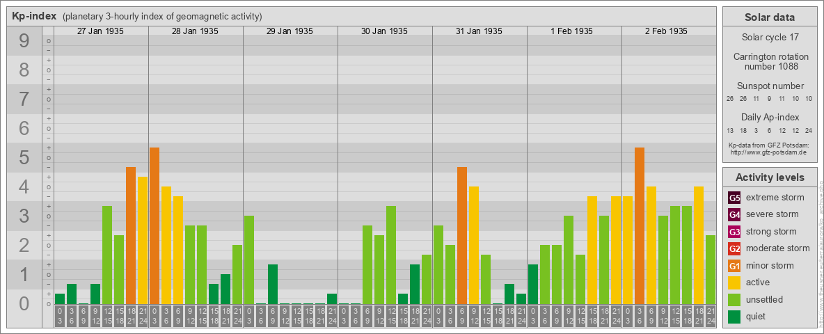Click the Solar cycle 17 text
This screenshot has width=824, height=334.
(769, 38)
